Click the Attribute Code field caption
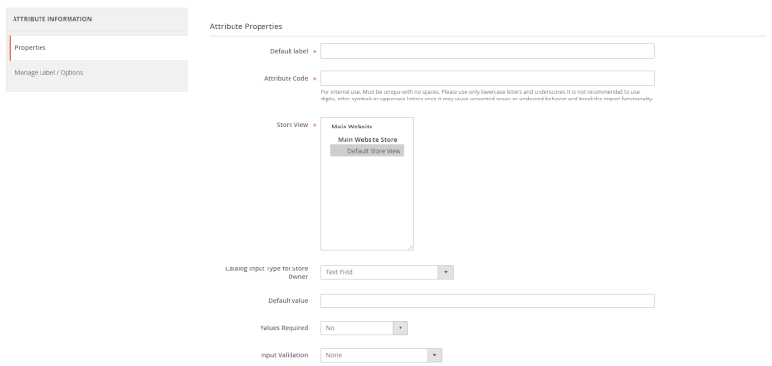This screenshot has height=366, width=772. [x=286, y=79]
